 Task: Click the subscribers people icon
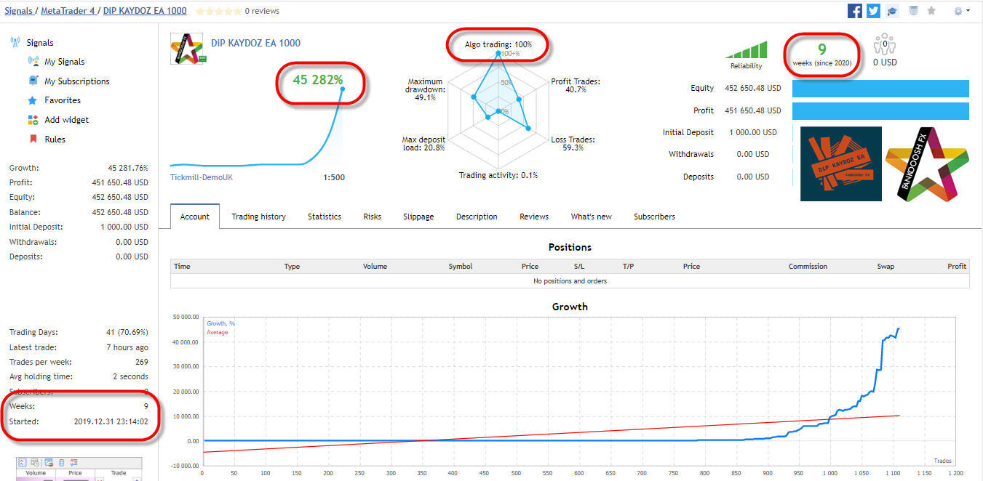(x=885, y=44)
